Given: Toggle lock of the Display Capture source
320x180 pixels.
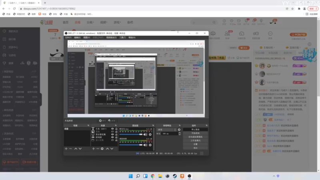Looking at the screenshot, I should (x=116, y=134).
